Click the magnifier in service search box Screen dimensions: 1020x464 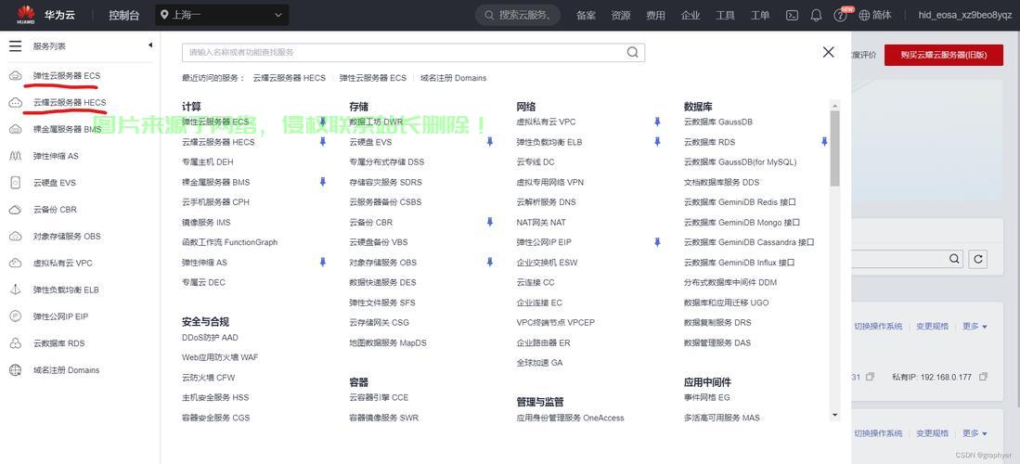[x=632, y=53]
